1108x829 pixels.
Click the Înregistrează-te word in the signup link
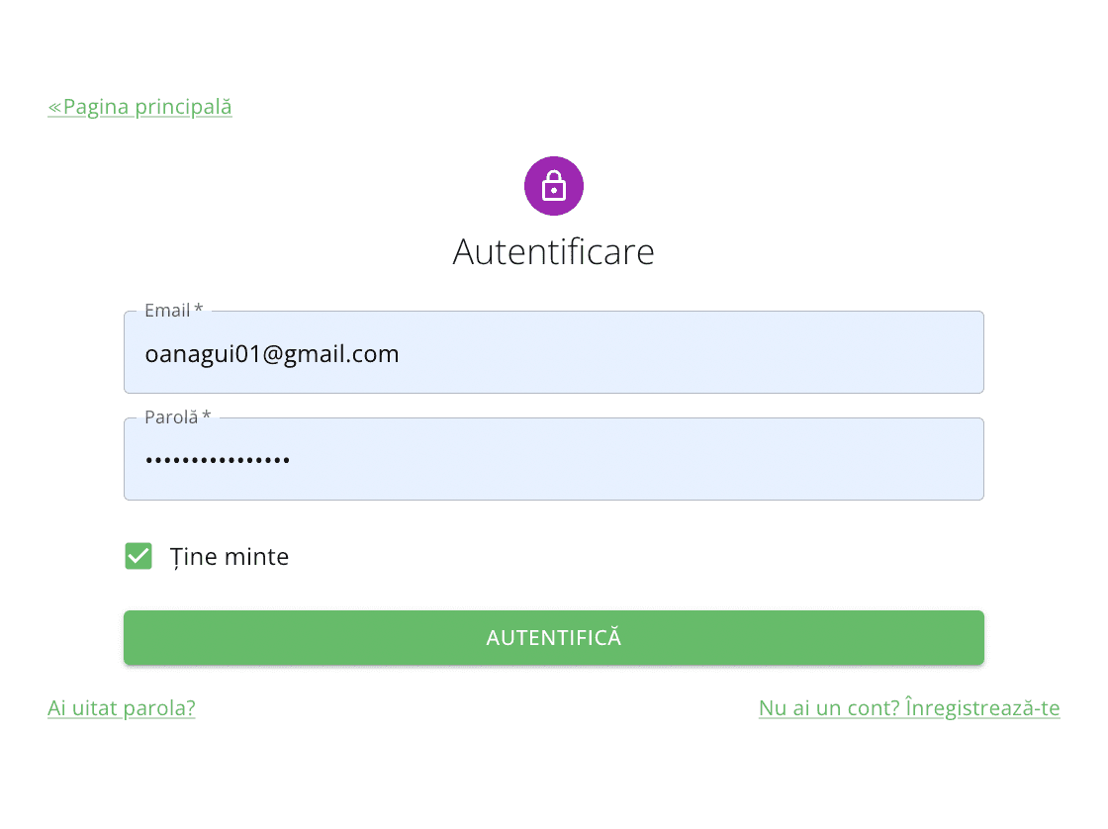pyautogui.click(x=982, y=707)
